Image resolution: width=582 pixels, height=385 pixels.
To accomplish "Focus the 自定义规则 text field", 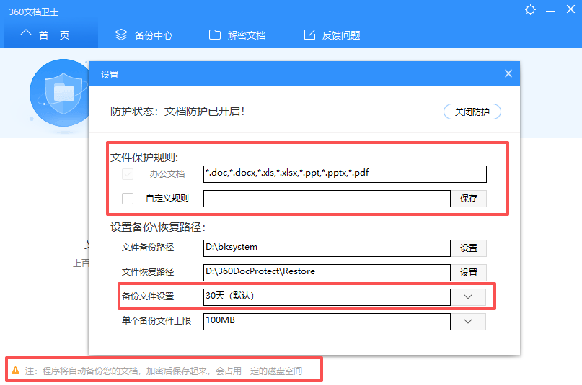I will tap(327, 199).
